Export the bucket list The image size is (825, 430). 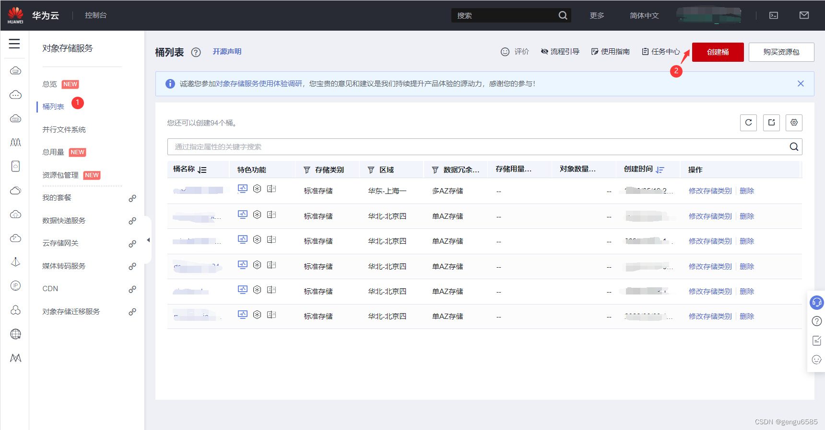[771, 123]
